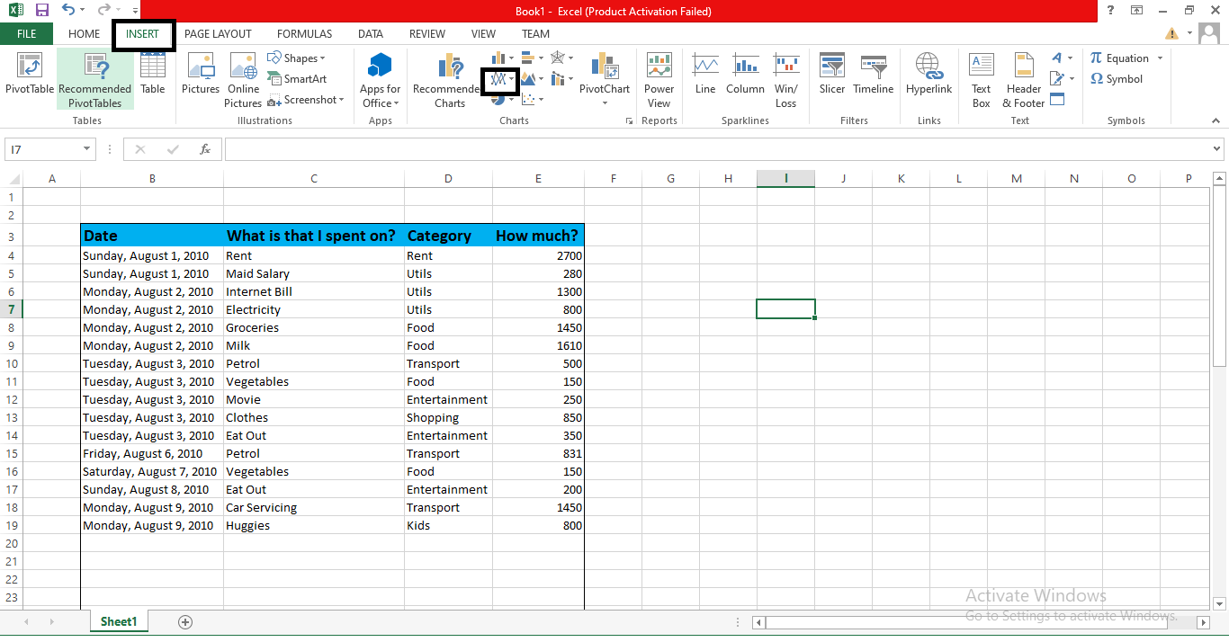The height and width of the screenshot is (642, 1229).
Task: Switch to the PAGE LAYOUT tab
Action: (x=218, y=34)
